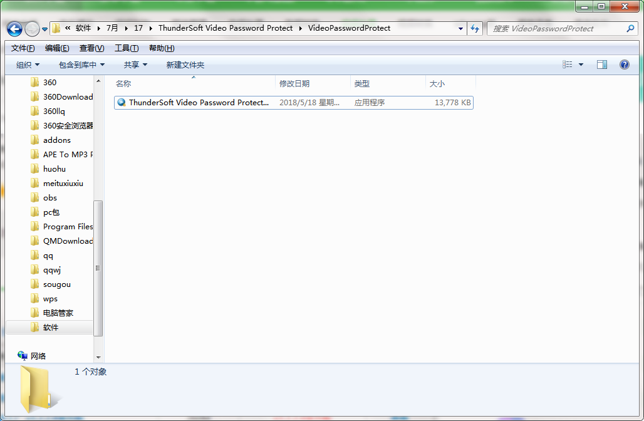644x421 pixels.
Task: Select 软件 in the address breadcrumb
Action: coord(83,28)
